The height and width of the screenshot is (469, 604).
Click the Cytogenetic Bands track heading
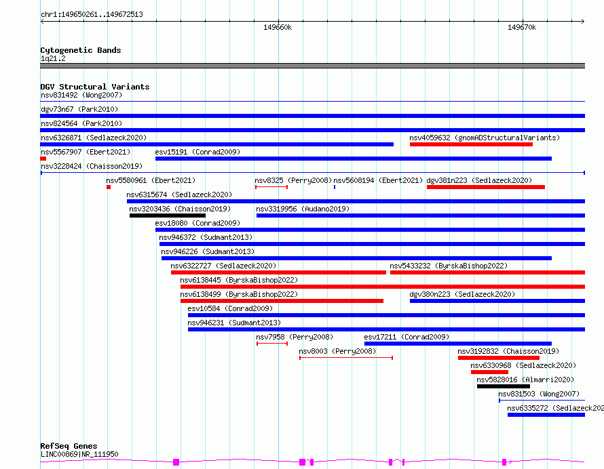pyautogui.click(x=81, y=50)
